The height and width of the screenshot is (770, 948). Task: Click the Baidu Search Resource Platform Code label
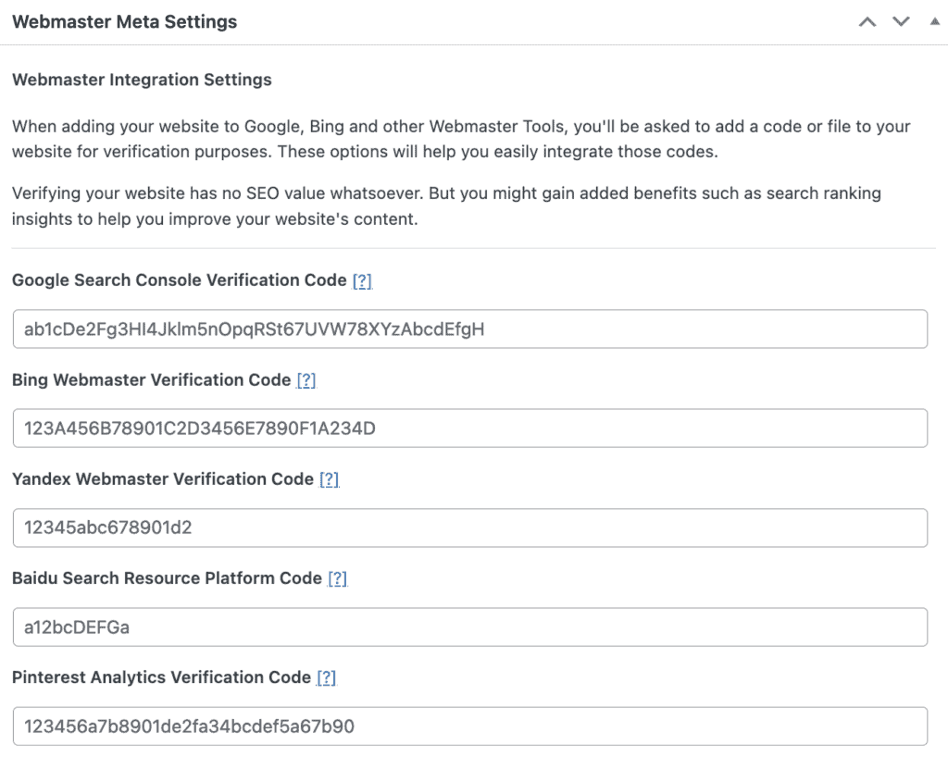[167, 577]
